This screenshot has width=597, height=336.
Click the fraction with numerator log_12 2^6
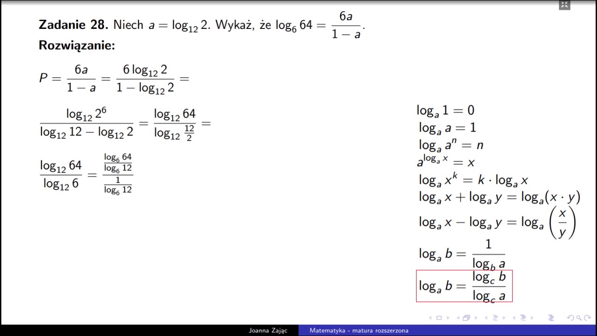pos(87,123)
